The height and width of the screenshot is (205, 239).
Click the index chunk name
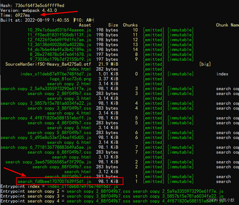[222, 74]
